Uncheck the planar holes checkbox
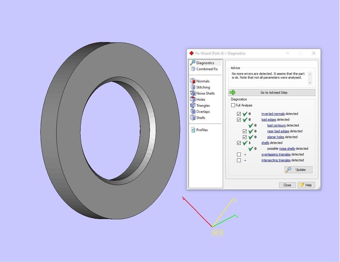The width and height of the screenshot is (340, 262). (245, 137)
